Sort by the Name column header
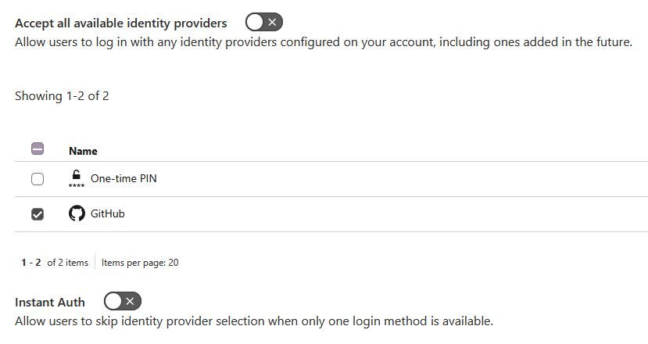 coord(83,151)
